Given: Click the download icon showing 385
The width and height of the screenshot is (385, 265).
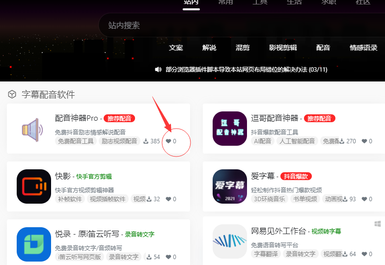Looking at the screenshot, I should click(x=146, y=141).
